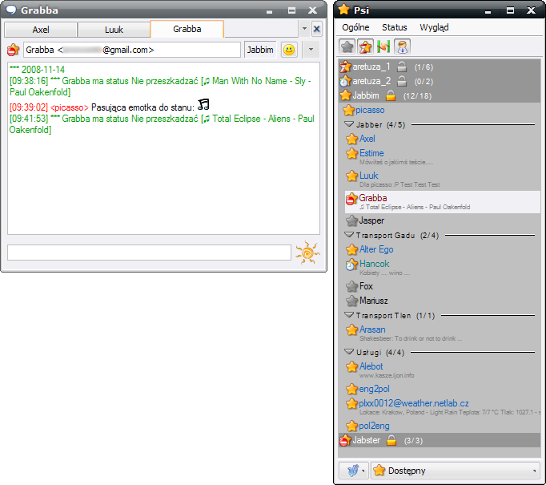The width and height of the screenshot is (546, 485).
Task: Click the green-orange arrows toolbar icon in Psi
Action: point(383,46)
